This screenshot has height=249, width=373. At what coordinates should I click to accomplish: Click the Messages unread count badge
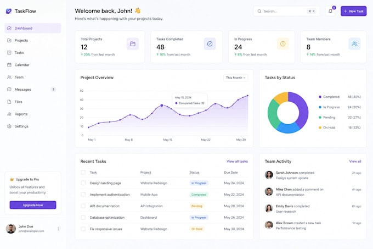pyautogui.click(x=53, y=90)
